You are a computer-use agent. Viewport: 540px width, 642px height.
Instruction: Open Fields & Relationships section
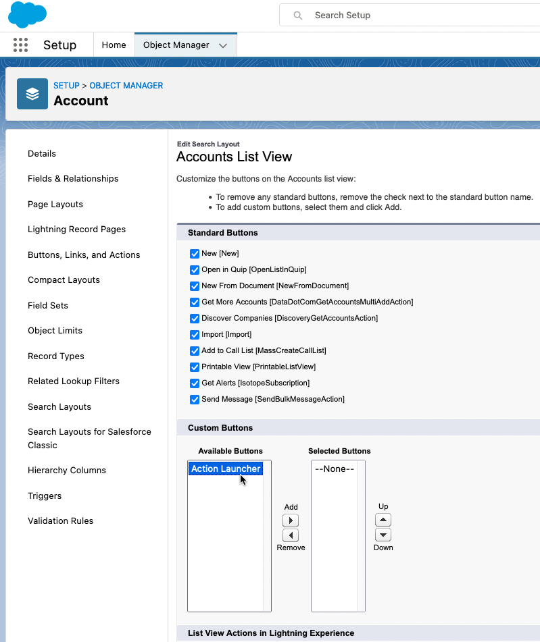coord(73,178)
